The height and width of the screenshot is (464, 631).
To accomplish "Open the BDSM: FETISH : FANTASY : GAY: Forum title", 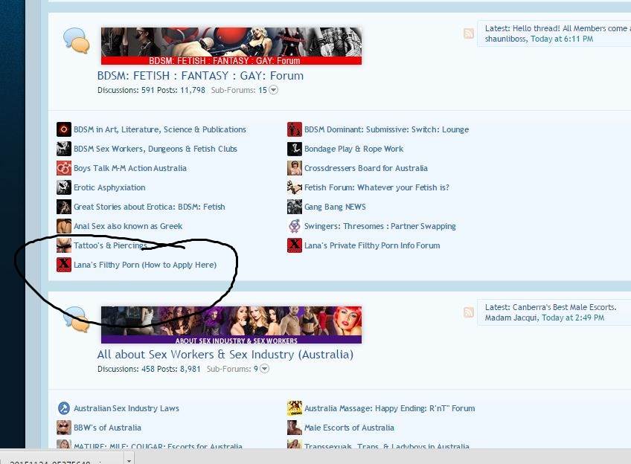I will coord(200,75).
